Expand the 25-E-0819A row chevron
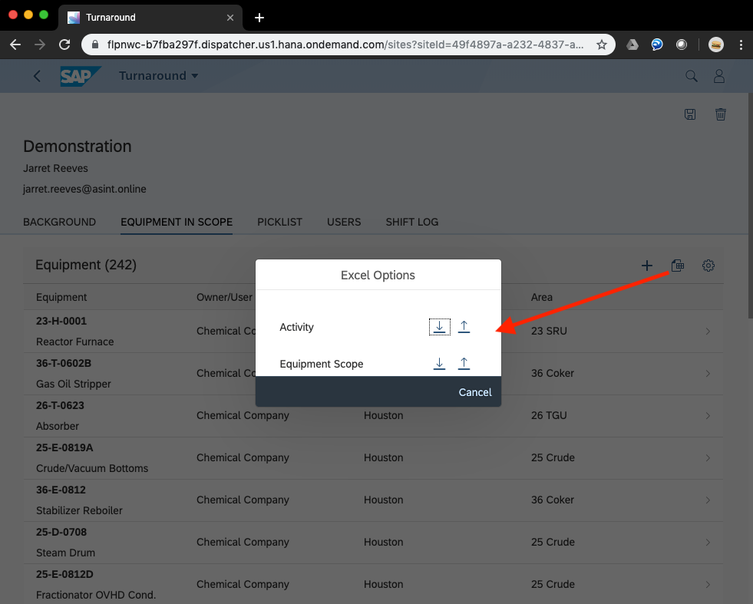Screen dimensions: 753x604 tap(708, 458)
